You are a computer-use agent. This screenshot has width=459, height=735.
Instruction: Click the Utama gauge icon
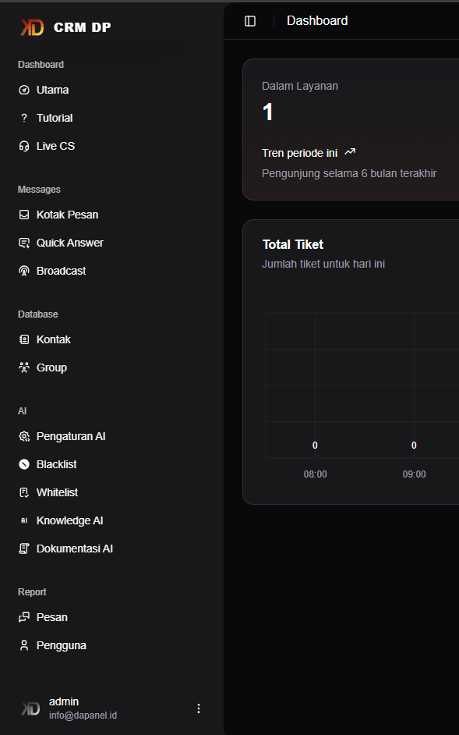(24, 90)
